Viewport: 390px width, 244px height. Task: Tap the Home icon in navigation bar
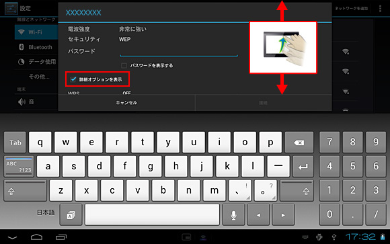[x=36, y=237]
